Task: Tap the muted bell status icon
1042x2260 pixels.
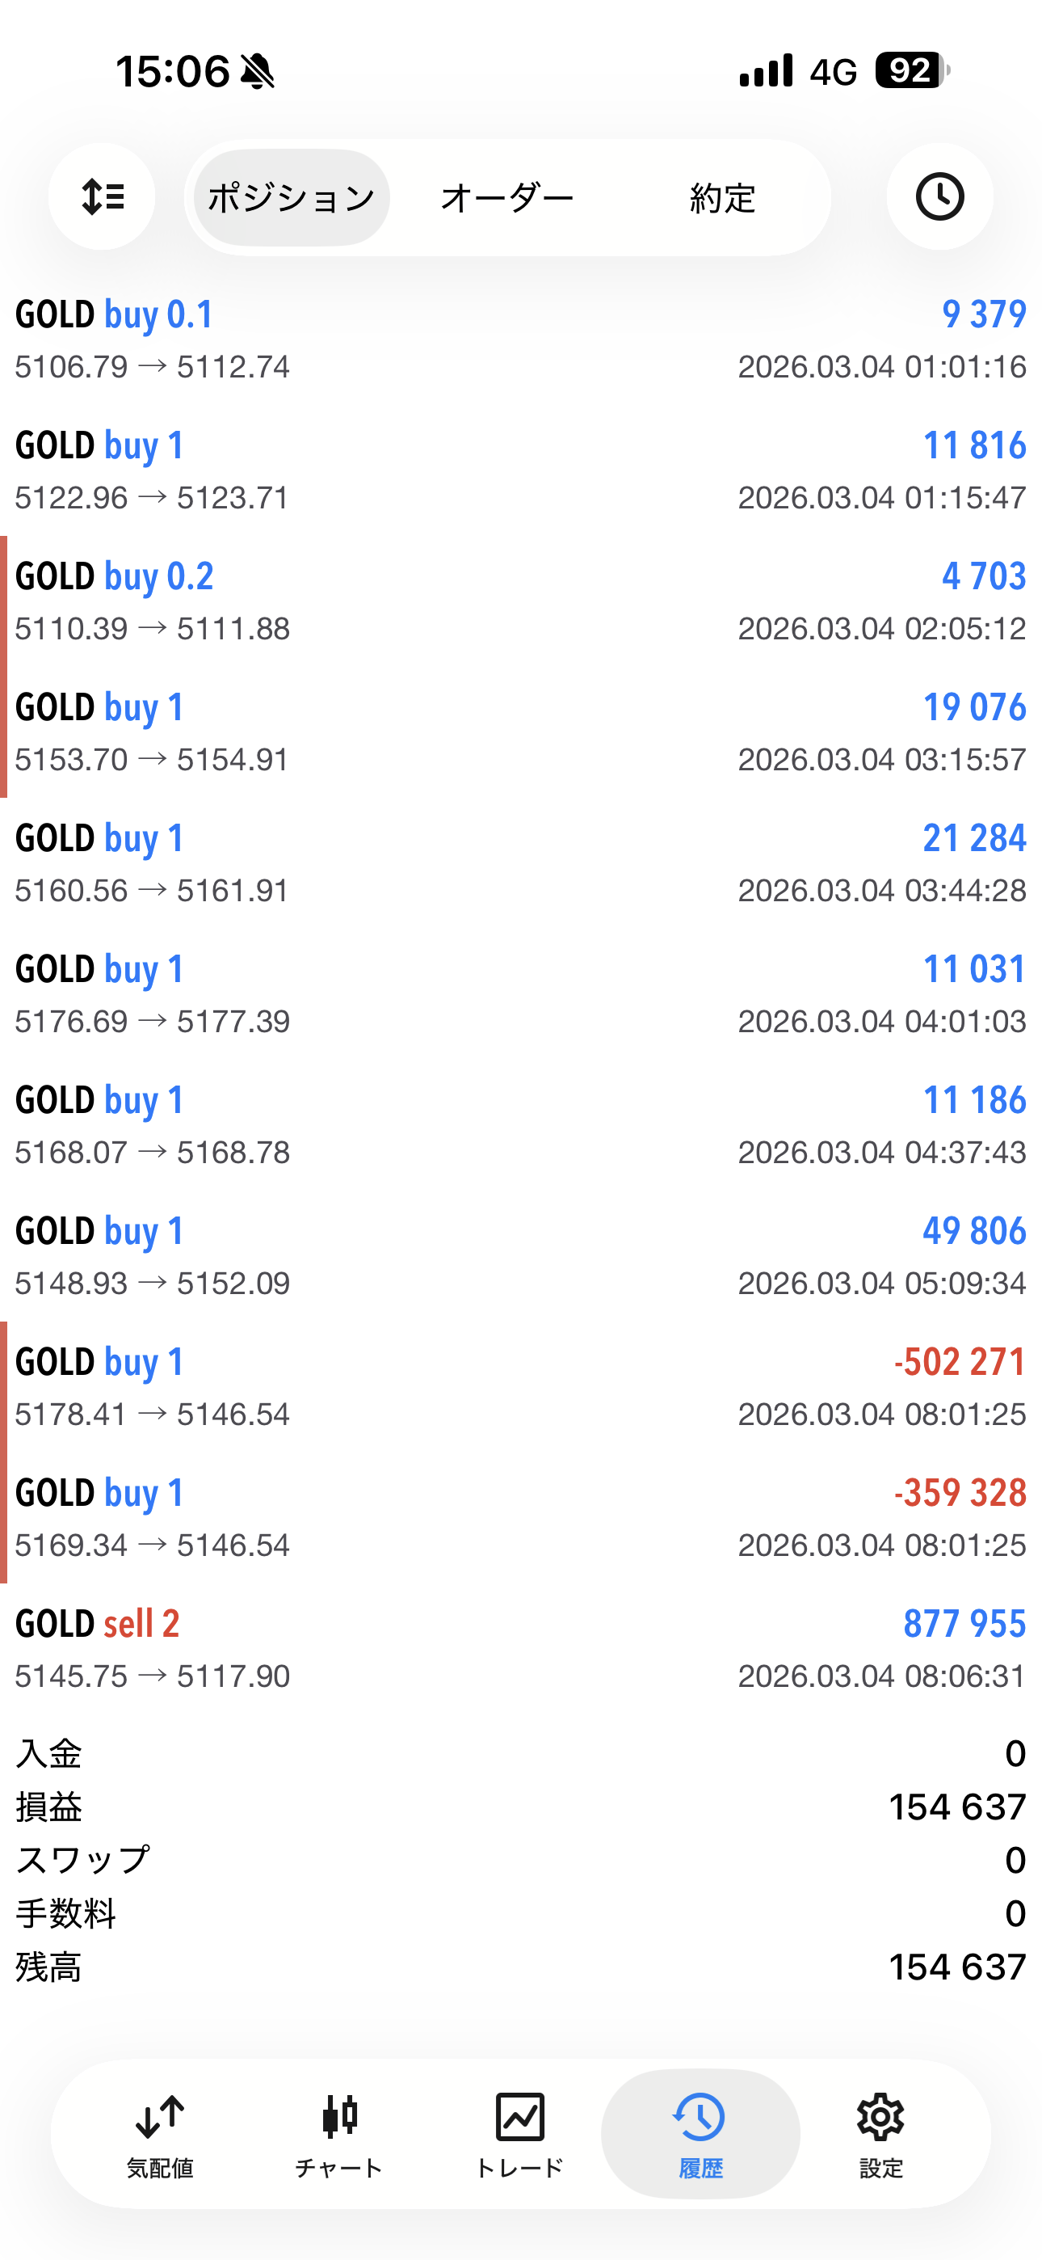Action: 257,71
